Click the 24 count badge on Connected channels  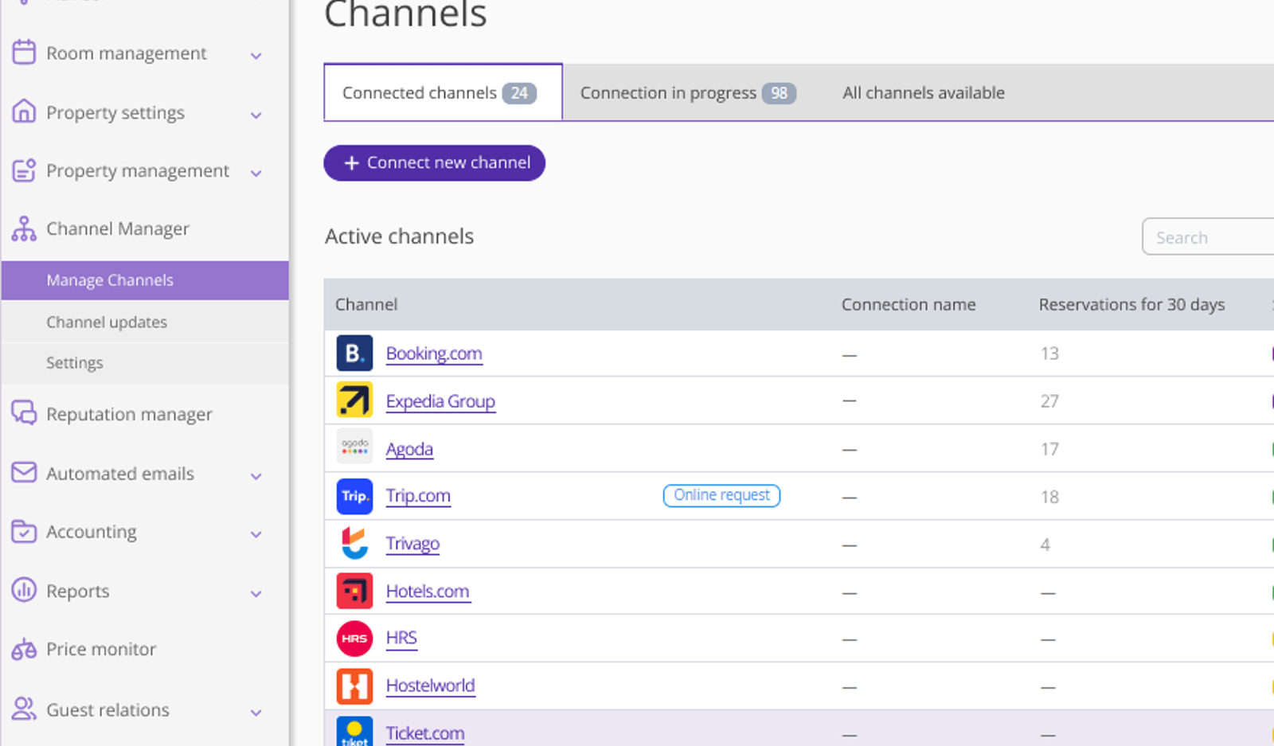click(519, 93)
